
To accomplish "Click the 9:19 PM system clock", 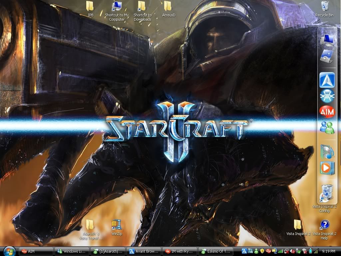I will click(x=329, y=251).
